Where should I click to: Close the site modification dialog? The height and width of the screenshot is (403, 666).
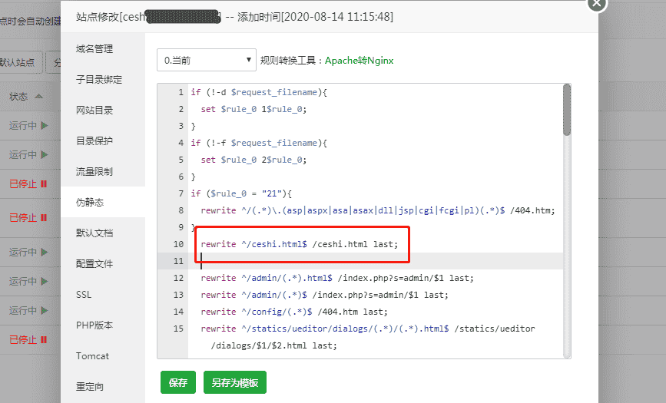(597, 3)
